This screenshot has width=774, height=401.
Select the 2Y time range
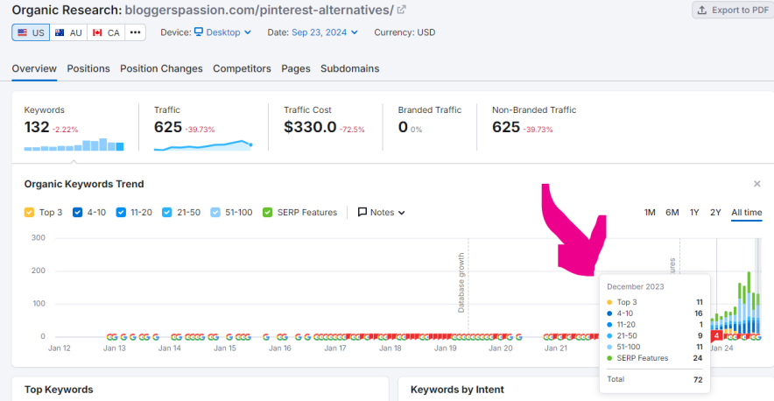coord(715,213)
